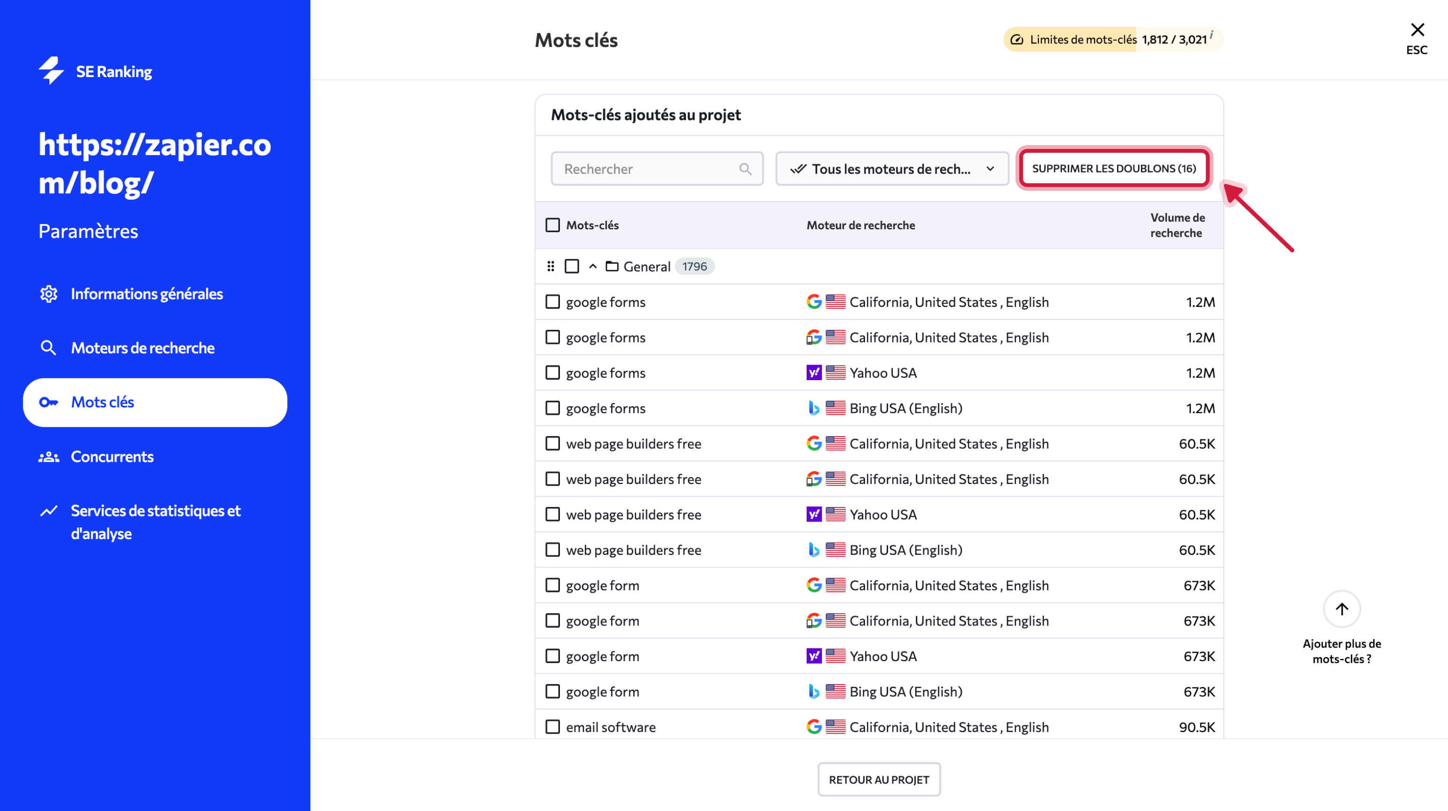Click the Bing icon in web page builders free row
1448x811 pixels.
tap(814, 549)
